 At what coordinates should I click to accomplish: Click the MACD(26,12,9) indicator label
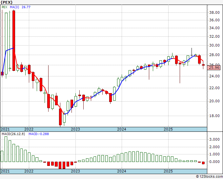point(13,134)
